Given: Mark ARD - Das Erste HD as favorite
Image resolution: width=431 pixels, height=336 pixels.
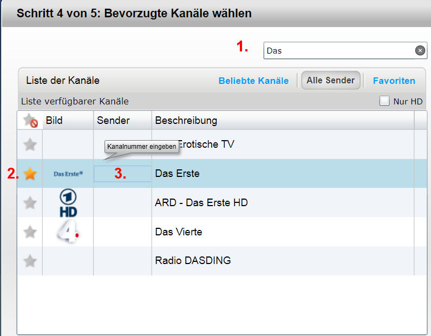Looking at the screenshot, I should coord(30,203).
